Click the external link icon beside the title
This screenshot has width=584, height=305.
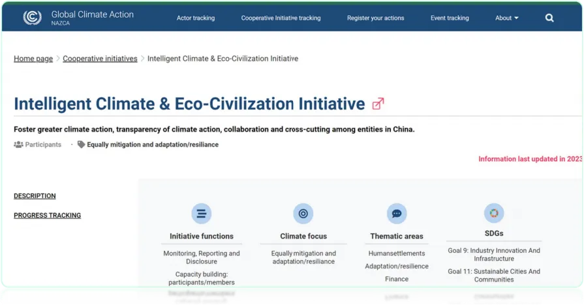378,104
